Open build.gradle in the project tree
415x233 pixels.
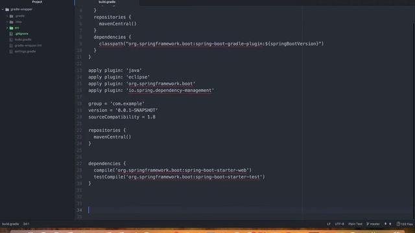[x=23, y=39]
